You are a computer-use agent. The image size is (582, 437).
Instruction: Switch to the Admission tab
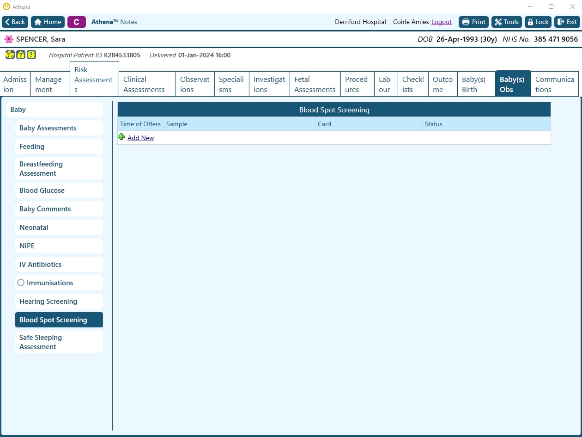point(15,84)
